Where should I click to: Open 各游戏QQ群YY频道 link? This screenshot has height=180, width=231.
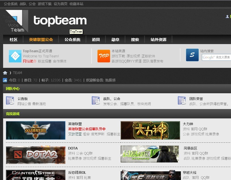tap(127, 61)
